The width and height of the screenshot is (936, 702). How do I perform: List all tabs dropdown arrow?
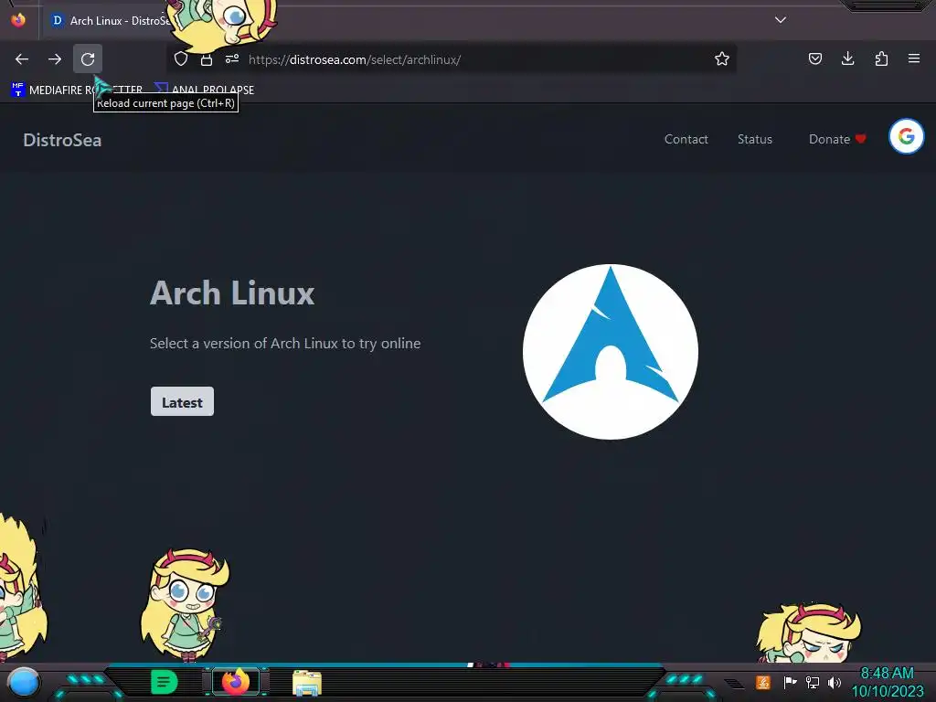(781, 20)
